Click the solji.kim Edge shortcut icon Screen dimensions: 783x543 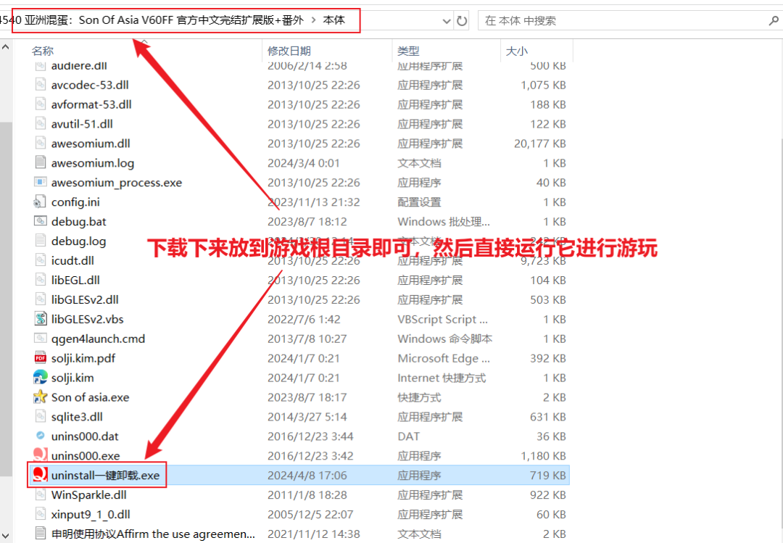[40, 377]
